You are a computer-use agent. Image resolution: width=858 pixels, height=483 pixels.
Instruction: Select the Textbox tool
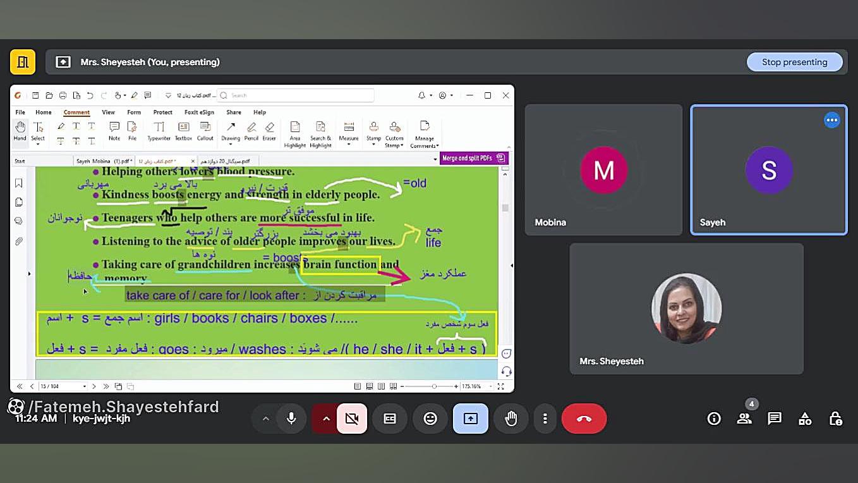(183, 131)
